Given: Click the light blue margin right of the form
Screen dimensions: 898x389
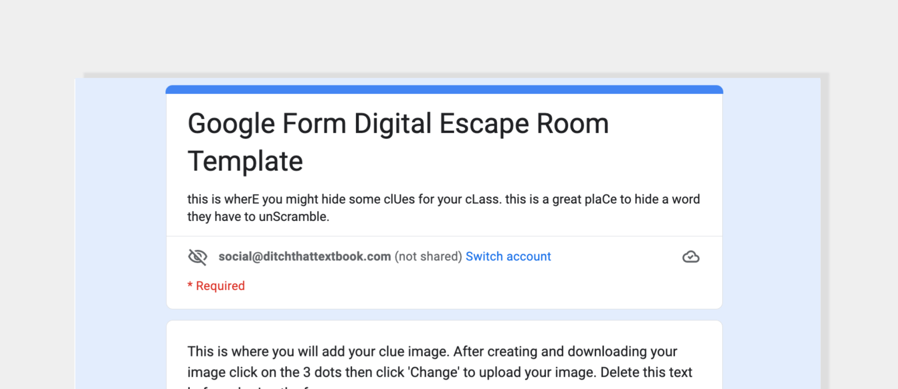Looking at the screenshot, I should coord(772,219).
